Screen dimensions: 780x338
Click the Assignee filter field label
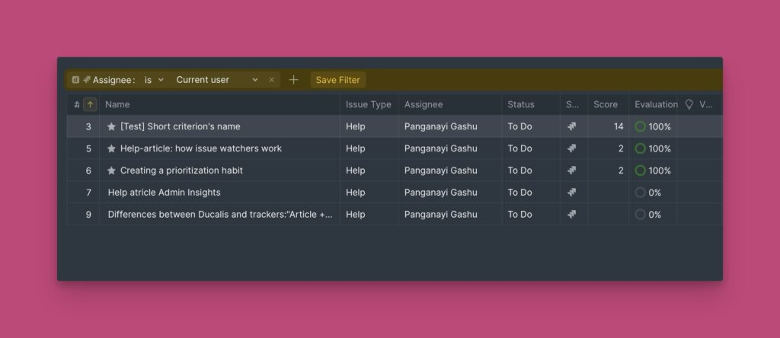[x=113, y=80]
